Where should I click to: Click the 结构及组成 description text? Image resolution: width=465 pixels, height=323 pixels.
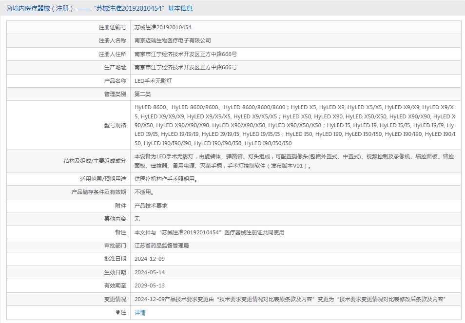(294, 161)
